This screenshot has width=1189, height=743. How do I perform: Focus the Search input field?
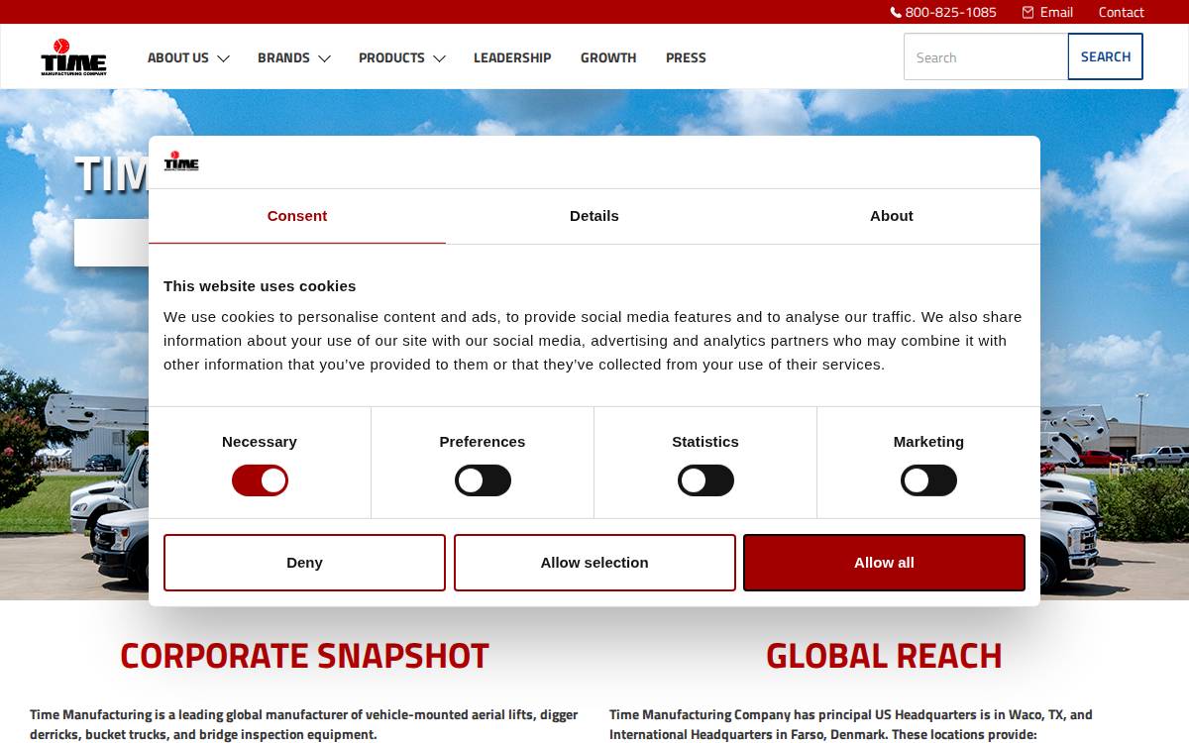pos(986,56)
